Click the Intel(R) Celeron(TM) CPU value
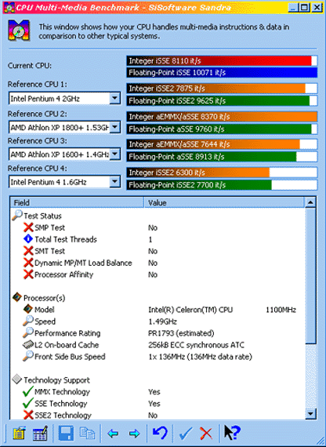This screenshot has width=326, height=447. coord(190,310)
